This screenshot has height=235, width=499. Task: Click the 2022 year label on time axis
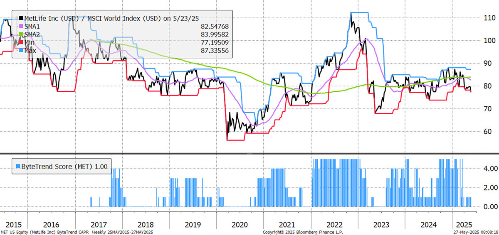point(335,225)
